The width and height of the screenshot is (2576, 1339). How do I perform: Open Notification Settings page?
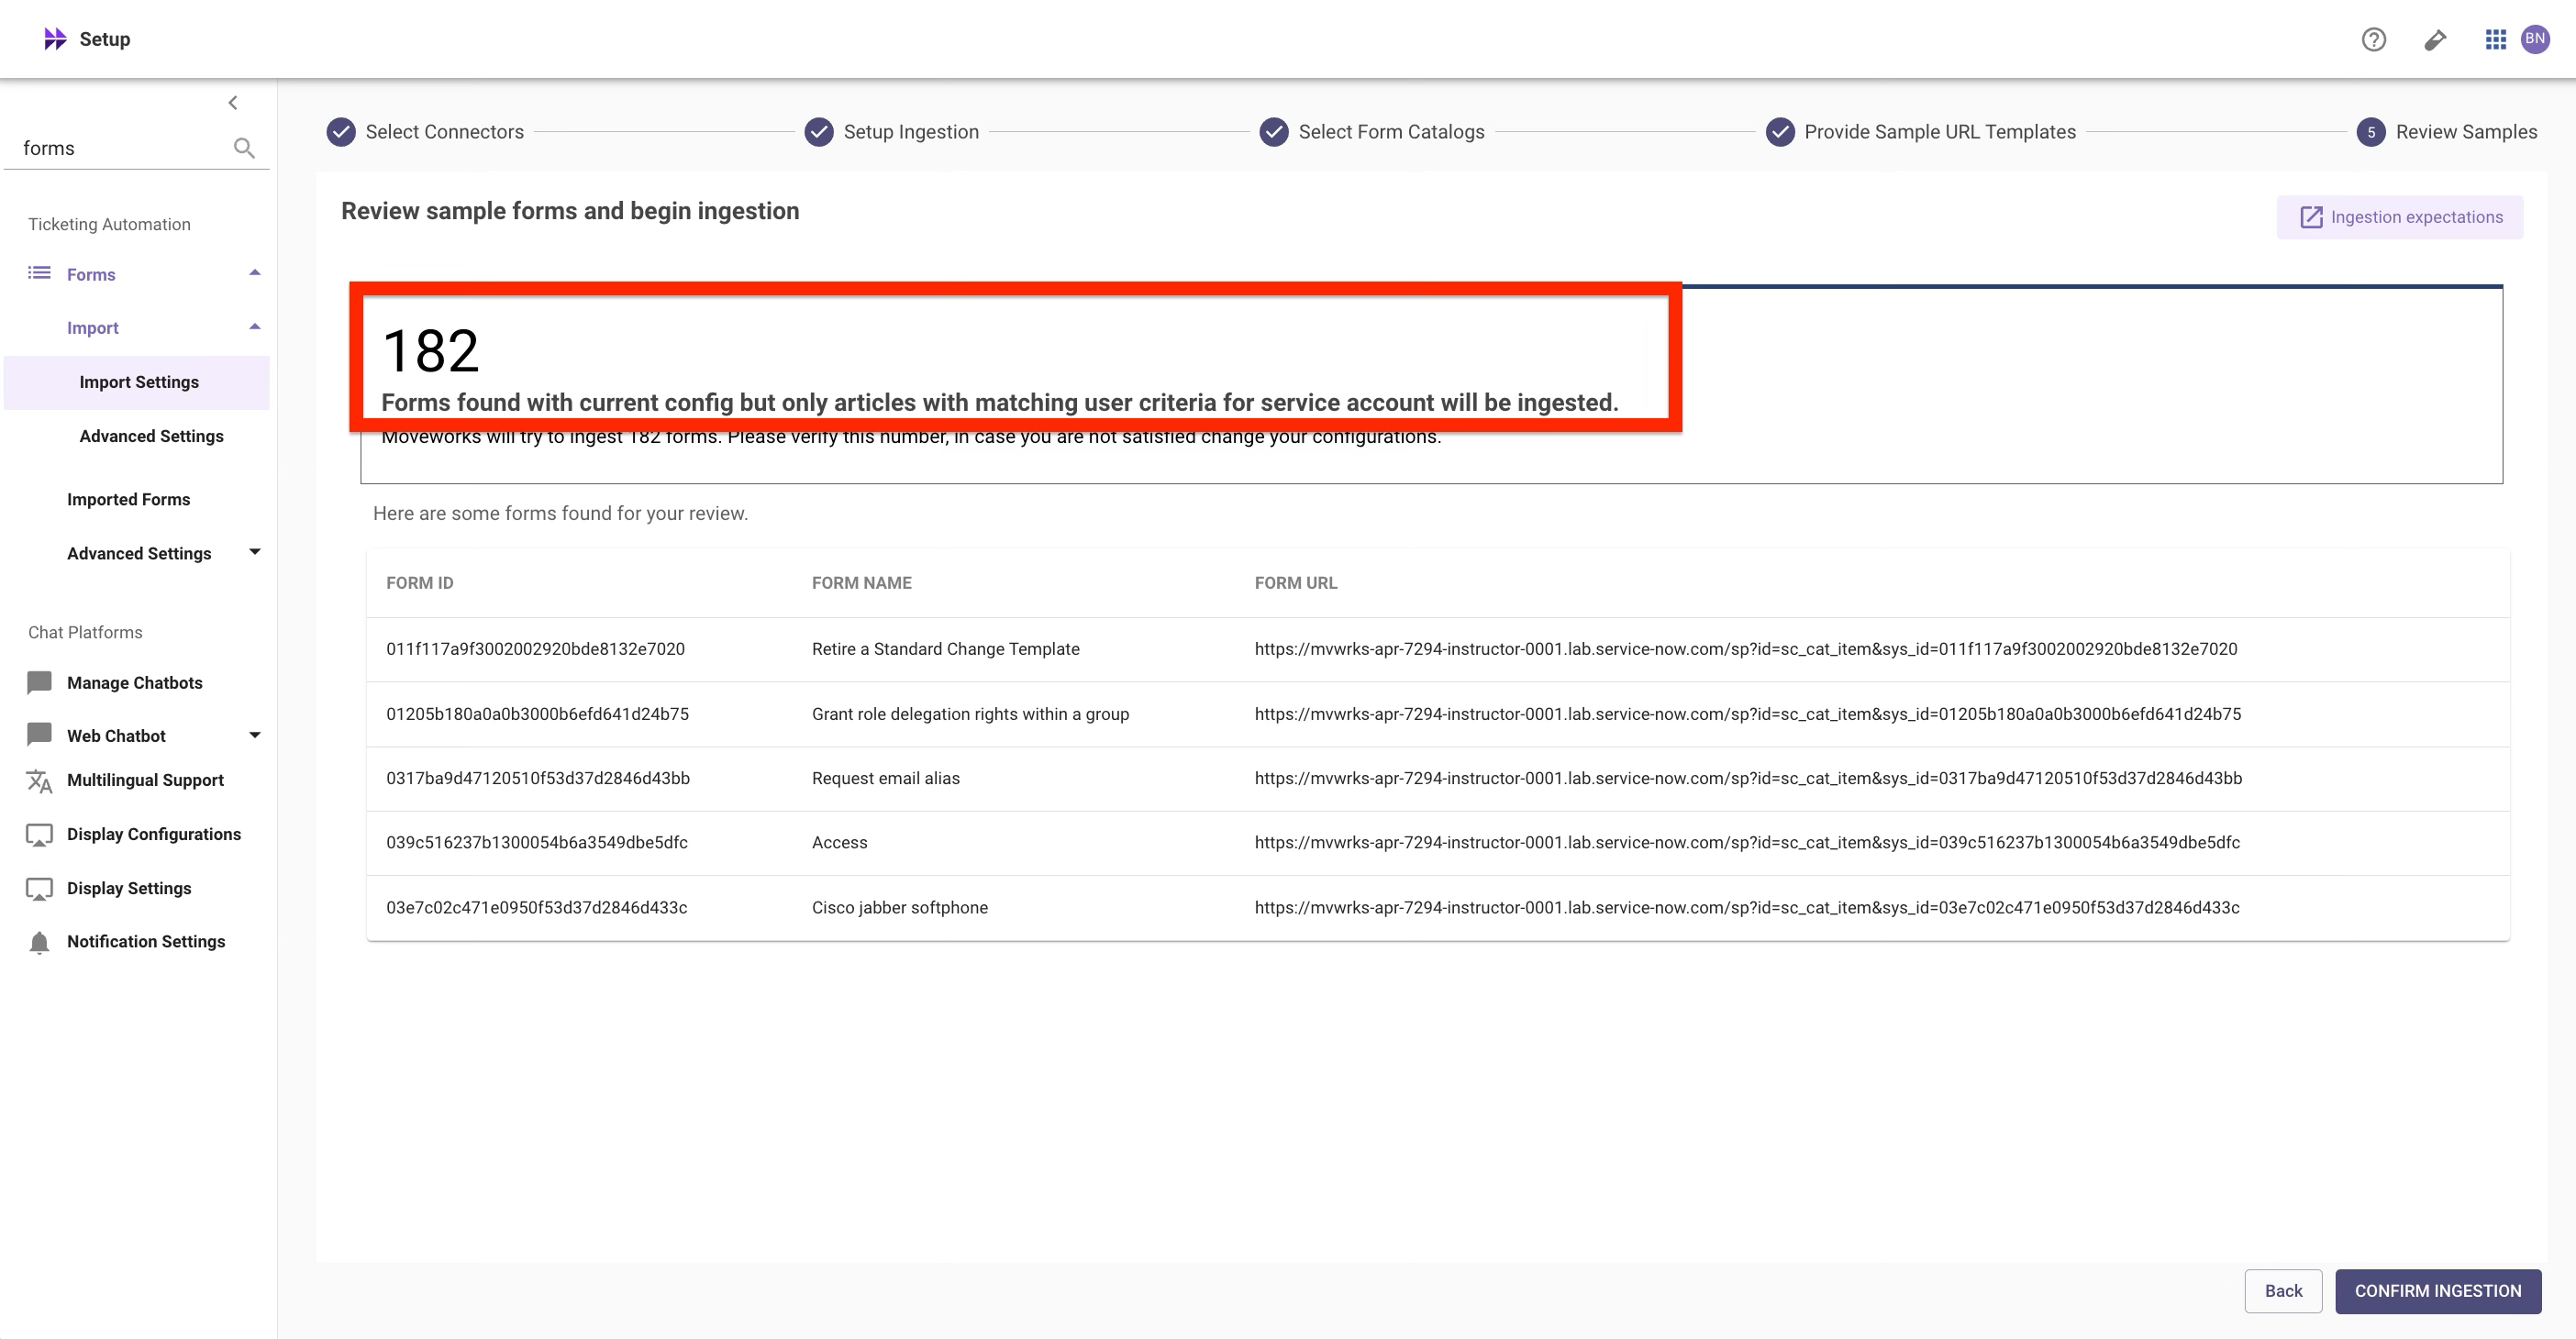tap(146, 941)
